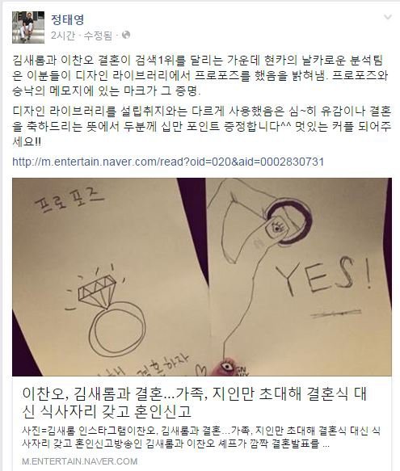Click the 2시간 post timestamp
Screen dimensions: 400x471
pyautogui.click(x=63, y=36)
